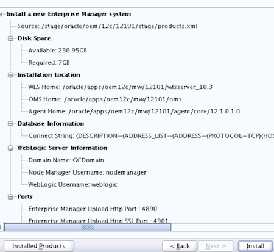Collapse the root Install a new Enterprise Manager system node
The image size is (274, 252).
point(1,14)
